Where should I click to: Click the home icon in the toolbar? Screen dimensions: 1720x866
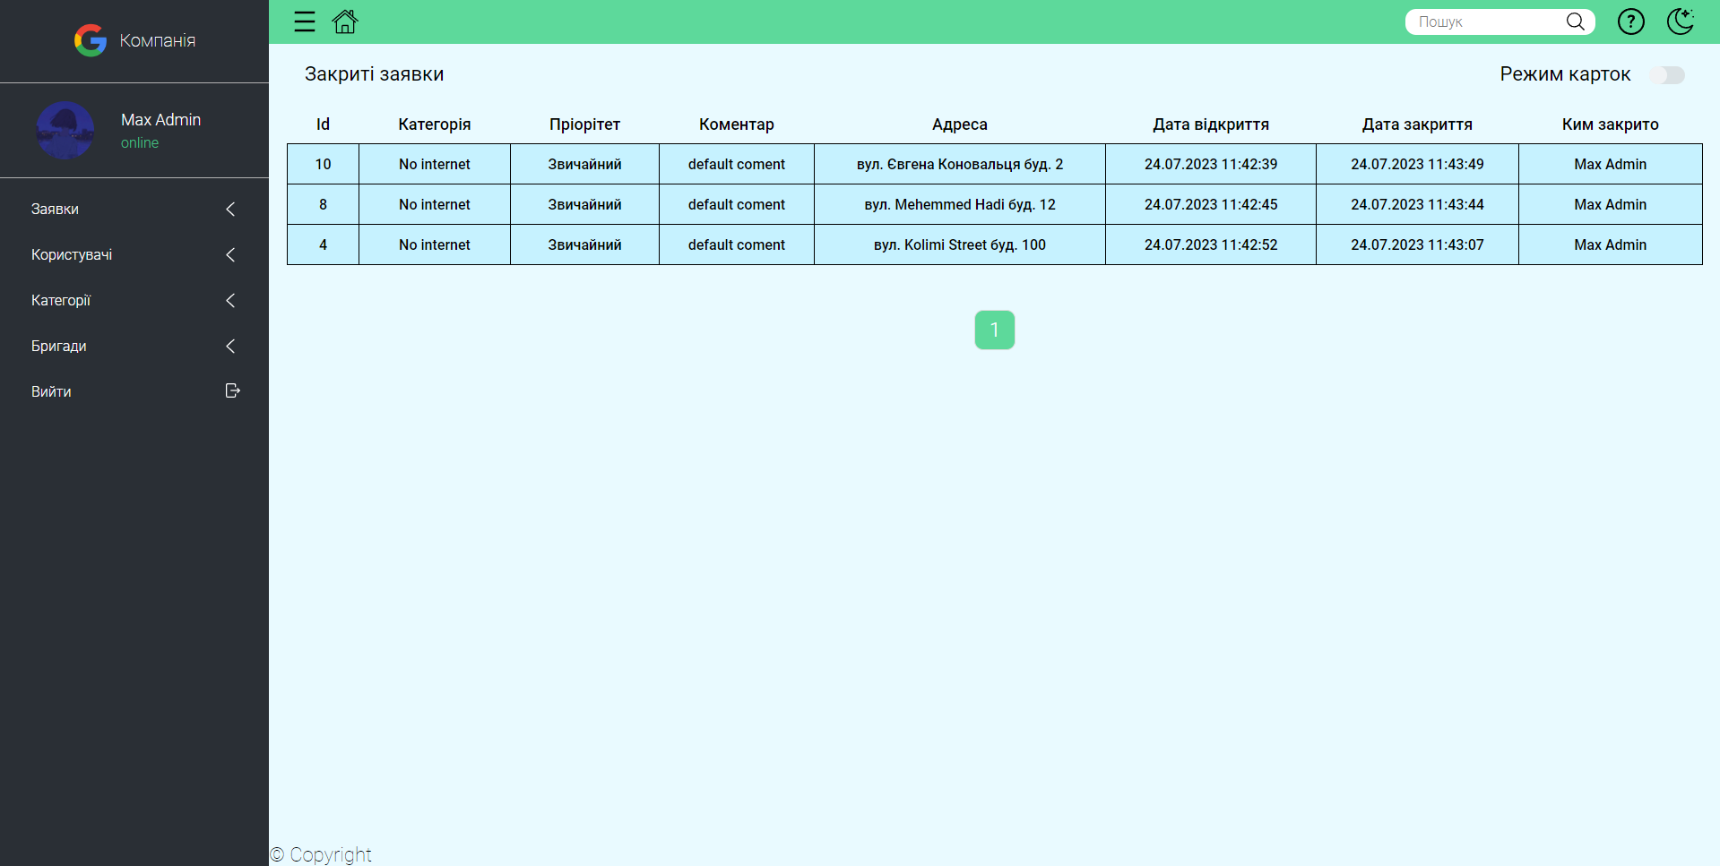point(345,21)
